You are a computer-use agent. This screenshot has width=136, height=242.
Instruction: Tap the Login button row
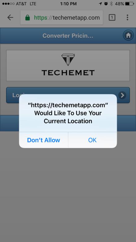[x=68, y=95]
